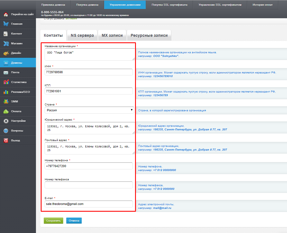Open the Ресурсные записи tab
Image resolution: width=287 pixels, height=233 pixels.
tap(149, 35)
